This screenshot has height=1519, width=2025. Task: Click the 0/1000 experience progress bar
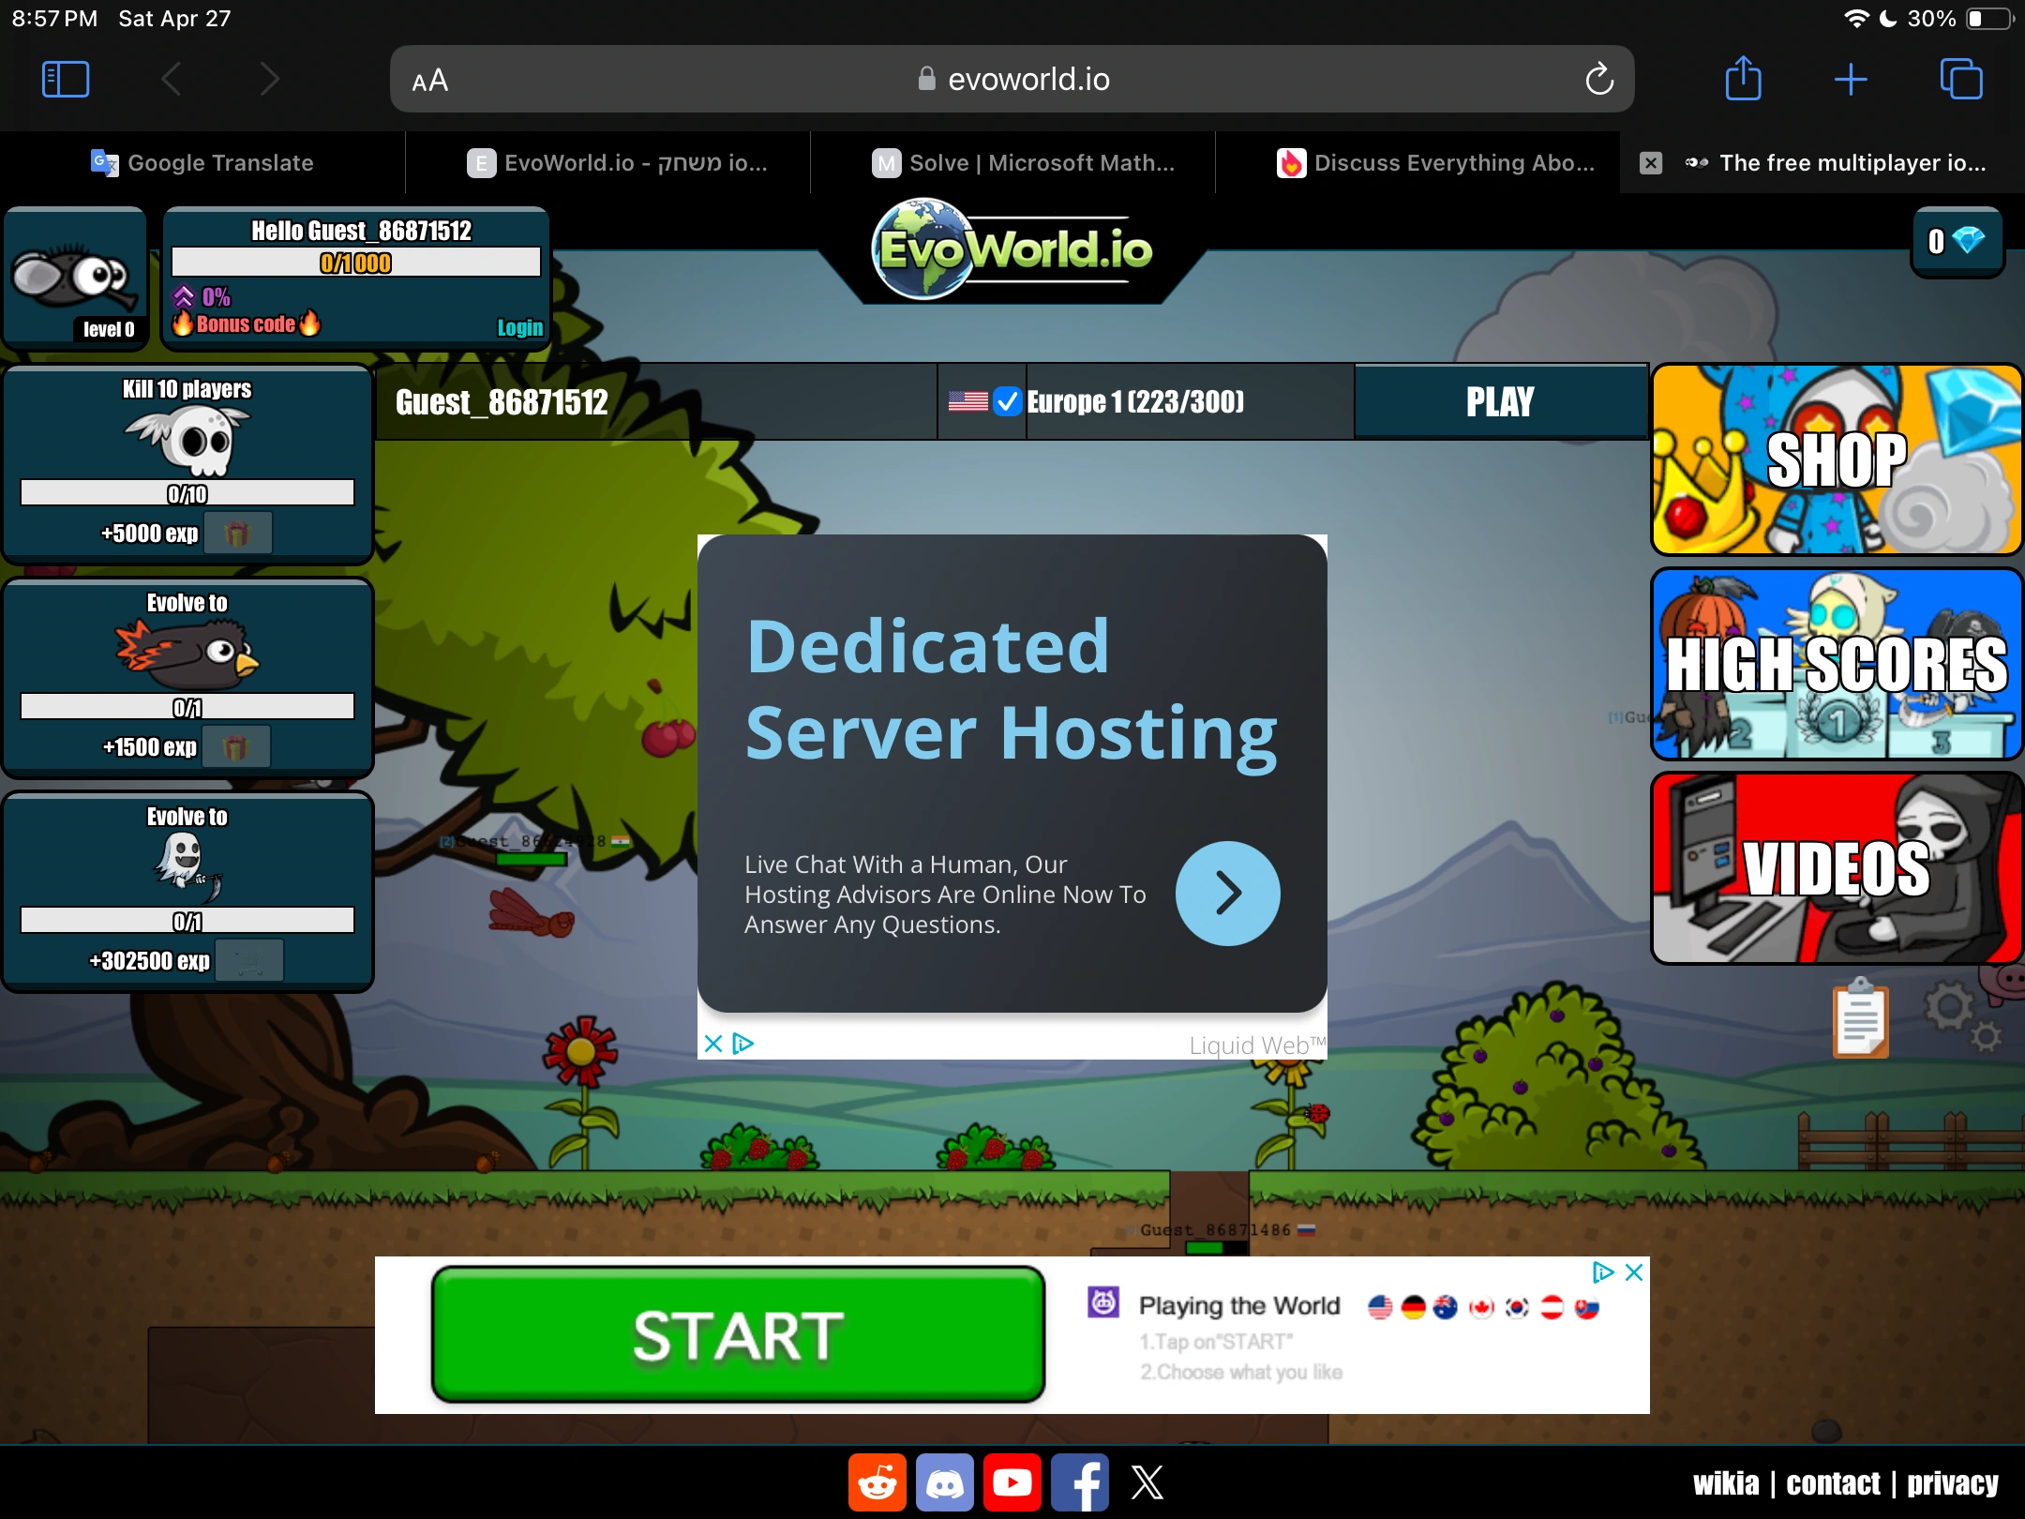coord(356,263)
